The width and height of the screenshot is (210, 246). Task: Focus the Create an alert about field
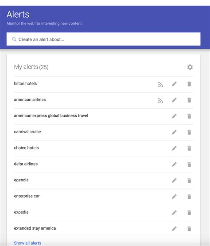[103, 39]
